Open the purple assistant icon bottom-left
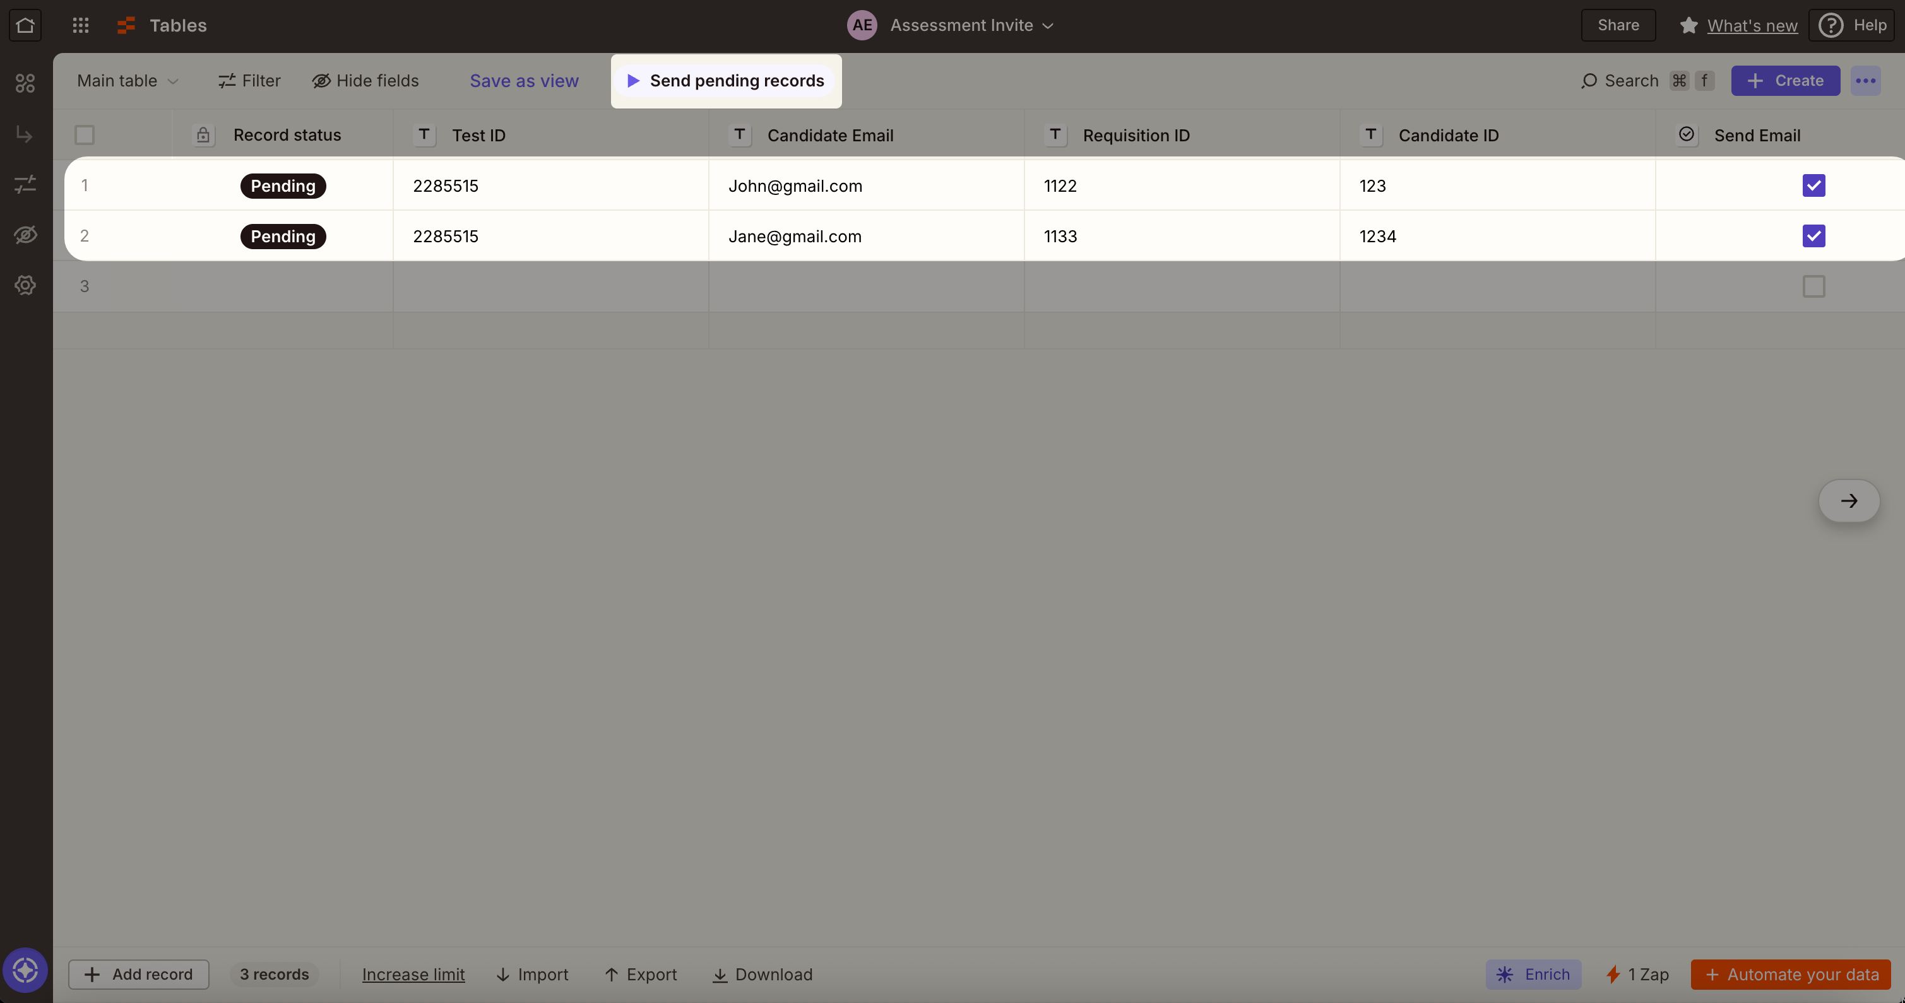1905x1003 pixels. [25, 969]
